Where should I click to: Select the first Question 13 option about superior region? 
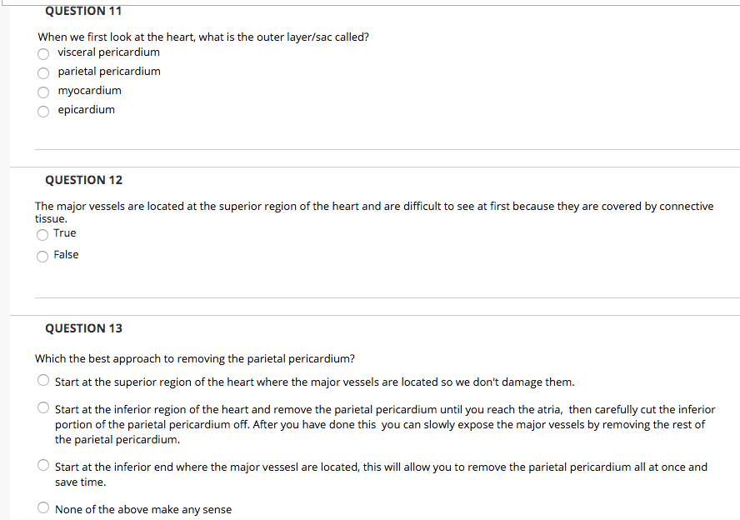[x=42, y=380]
